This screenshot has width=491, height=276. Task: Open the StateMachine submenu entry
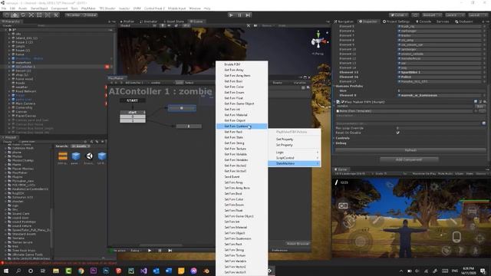(x=295, y=163)
